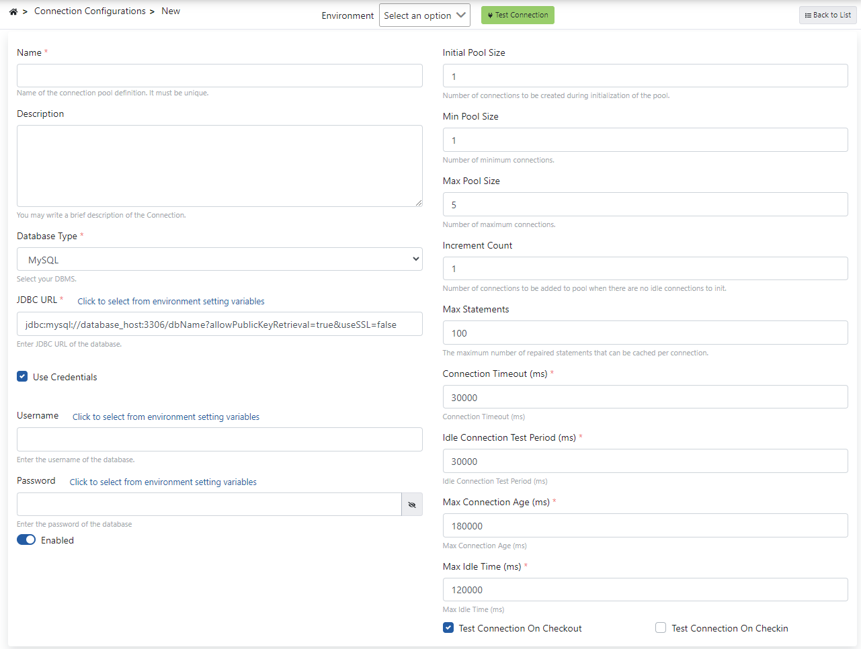Open the Environment dropdown
This screenshot has height=649, width=861.
(424, 15)
